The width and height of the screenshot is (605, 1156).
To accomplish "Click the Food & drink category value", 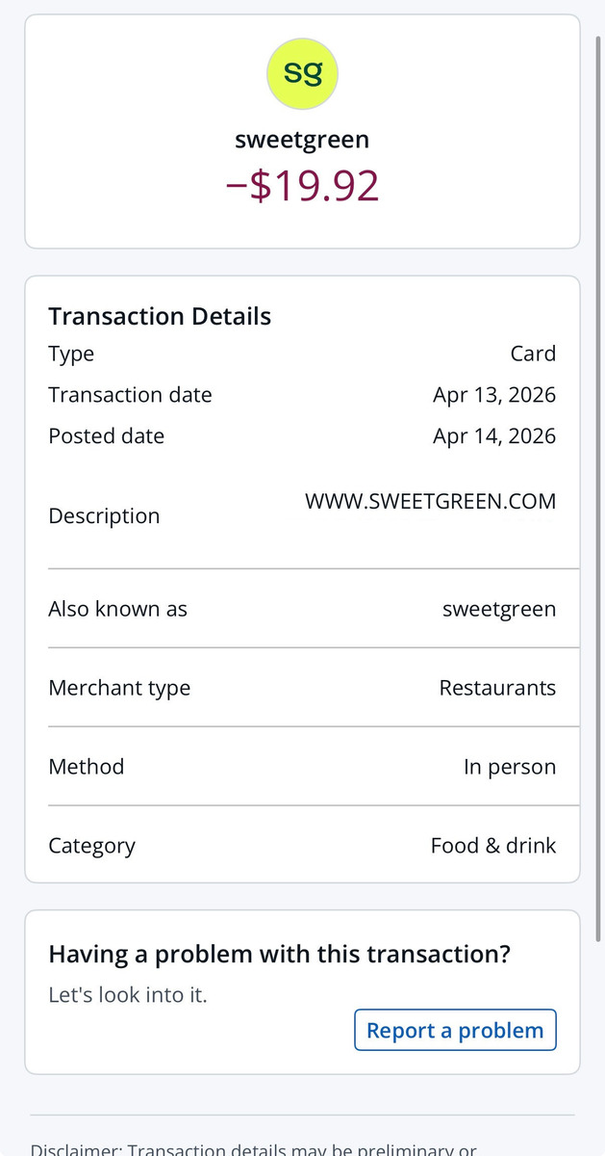I will pyautogui.click(x=492, y=846).
